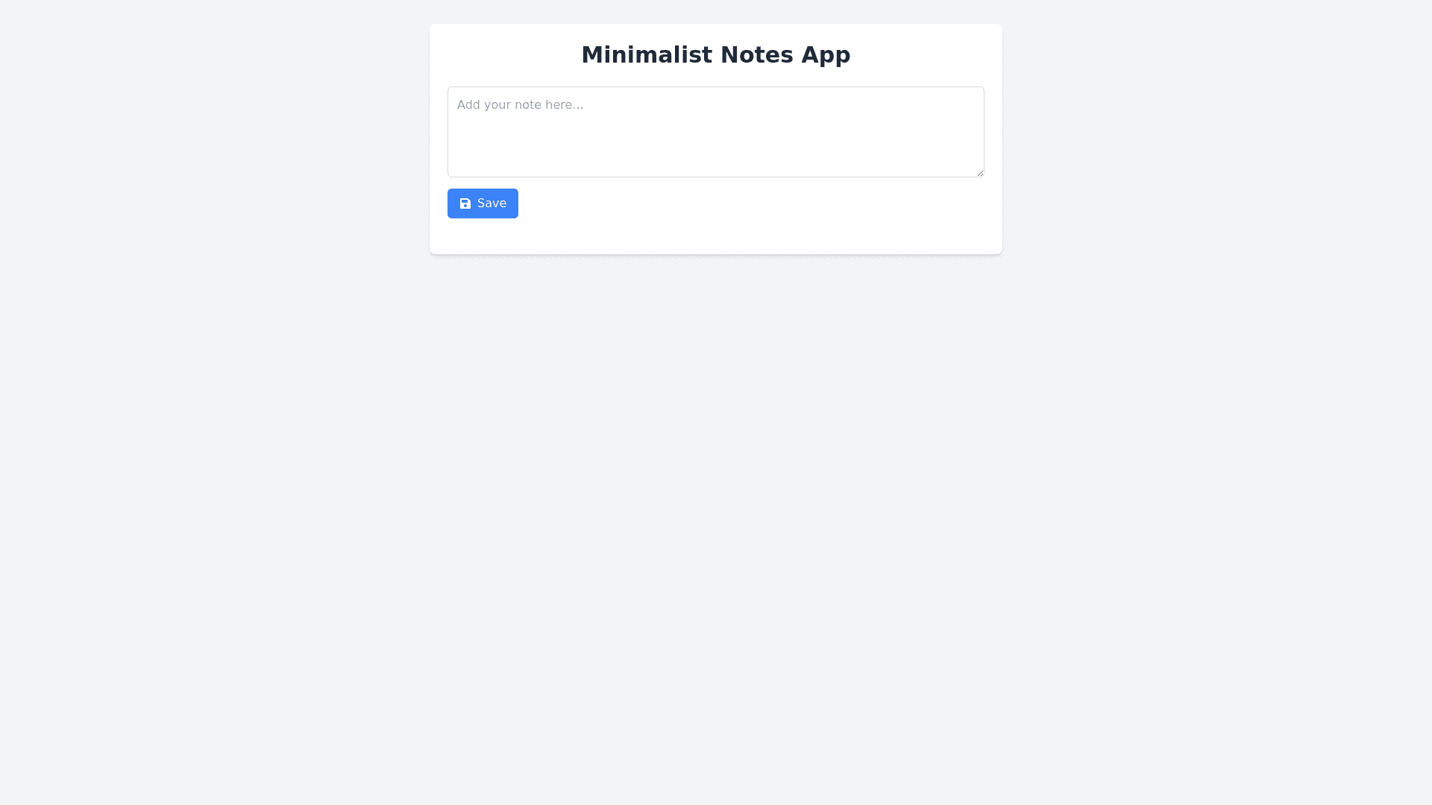Click the floppy disk icon on Save

(x=465, y=203)
